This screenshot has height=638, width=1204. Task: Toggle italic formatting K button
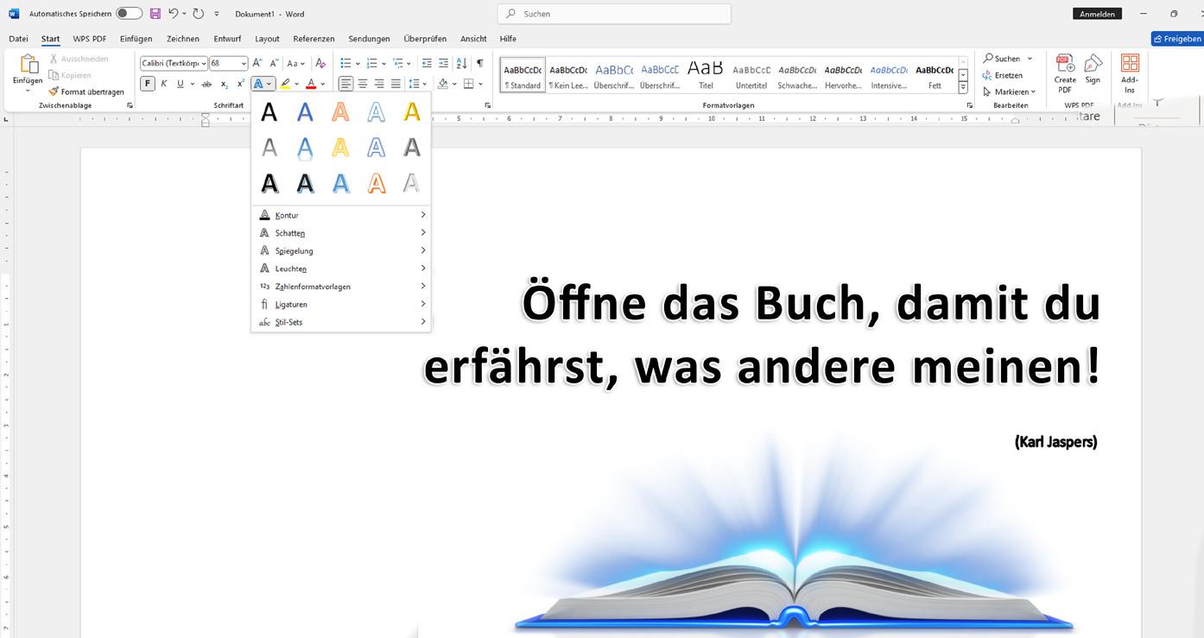[x=164, y=84]
